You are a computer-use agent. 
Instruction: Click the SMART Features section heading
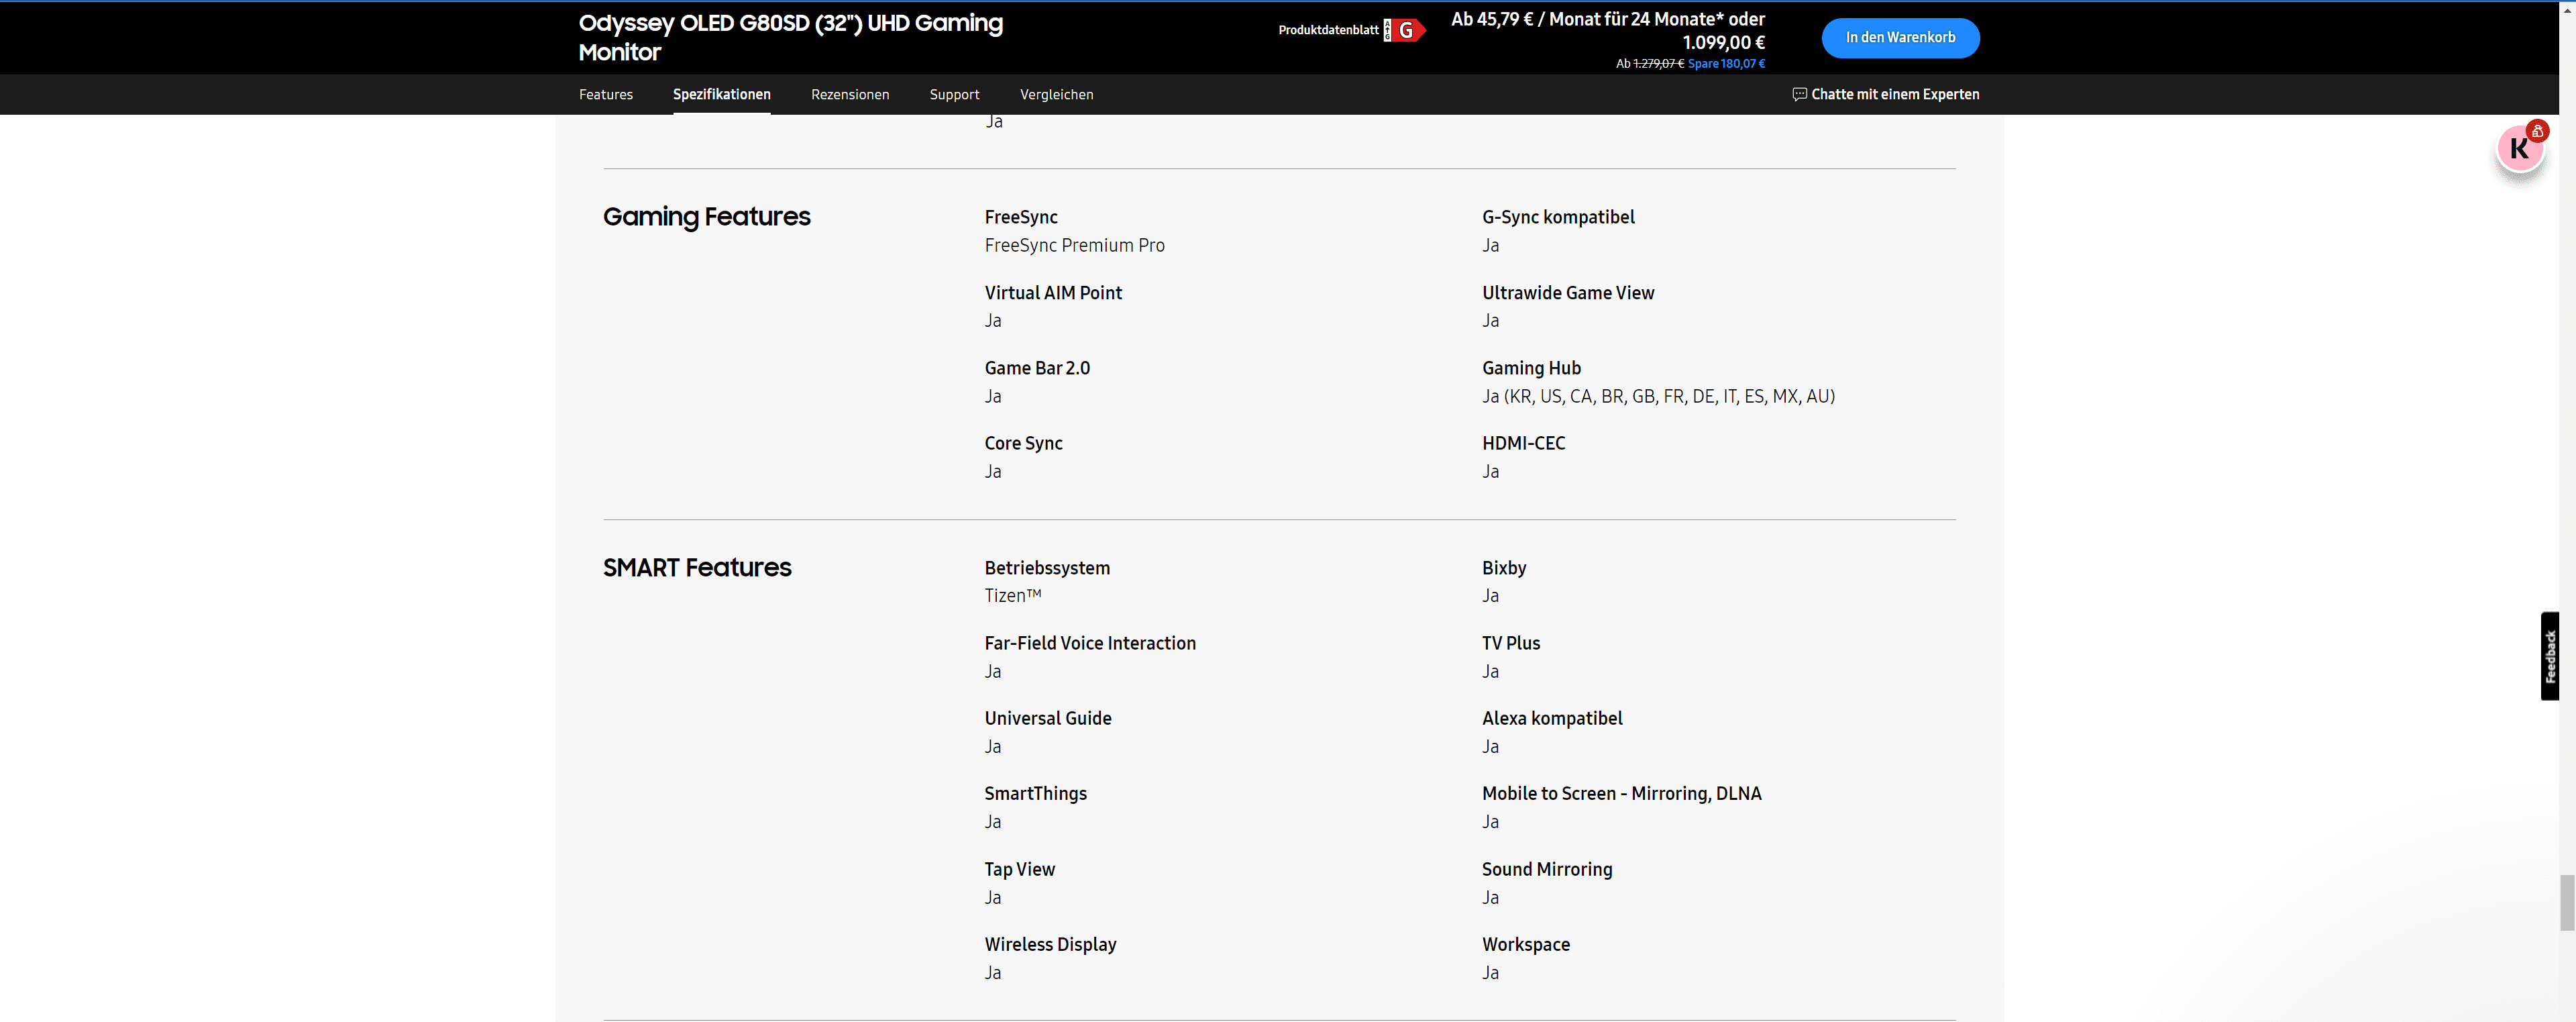click(x=696, y=568)
